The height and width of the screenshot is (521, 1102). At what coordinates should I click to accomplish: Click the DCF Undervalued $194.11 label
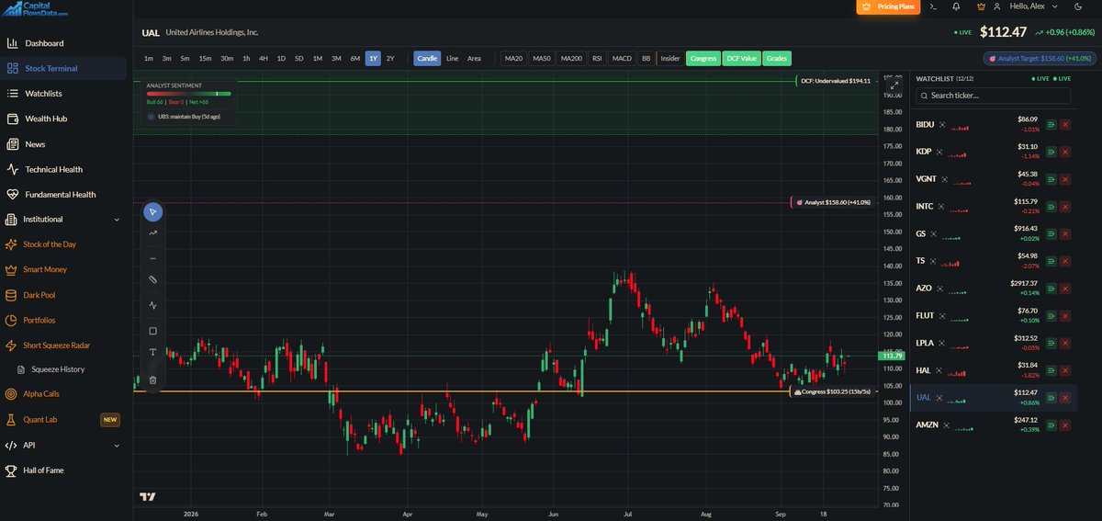[834, 81]
